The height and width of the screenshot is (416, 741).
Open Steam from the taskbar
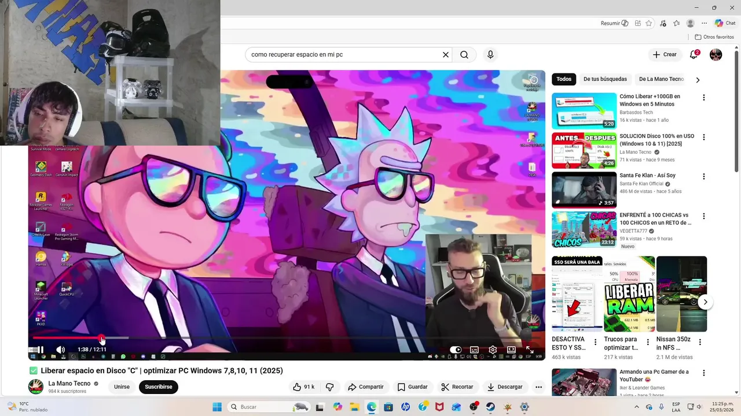(491, 407)
